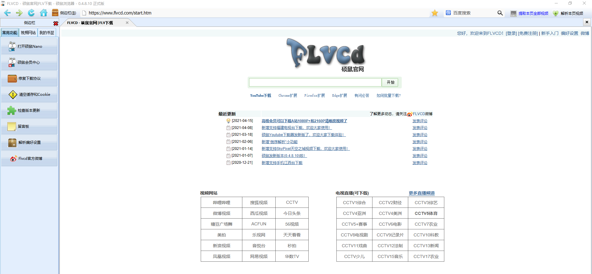Open the home page icon

[x=43, y=13]
